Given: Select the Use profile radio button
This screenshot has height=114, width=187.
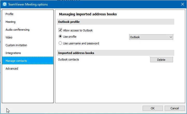Looking at the screenshot, I should 60,36.
